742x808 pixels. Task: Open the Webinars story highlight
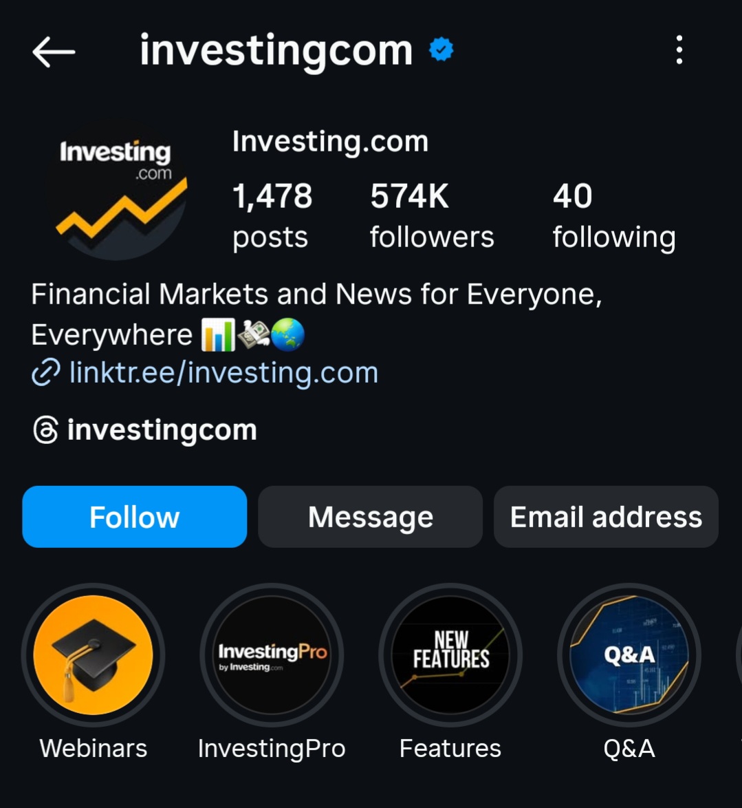click(94, 655)
